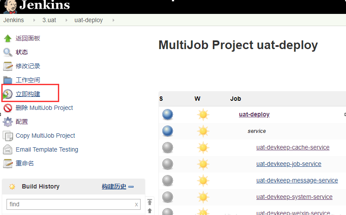Open breadcrumb dropdown arrow after uat-deploy
Image resolution: width=346 pixels, height=215 pixels.
click(113, 20)
